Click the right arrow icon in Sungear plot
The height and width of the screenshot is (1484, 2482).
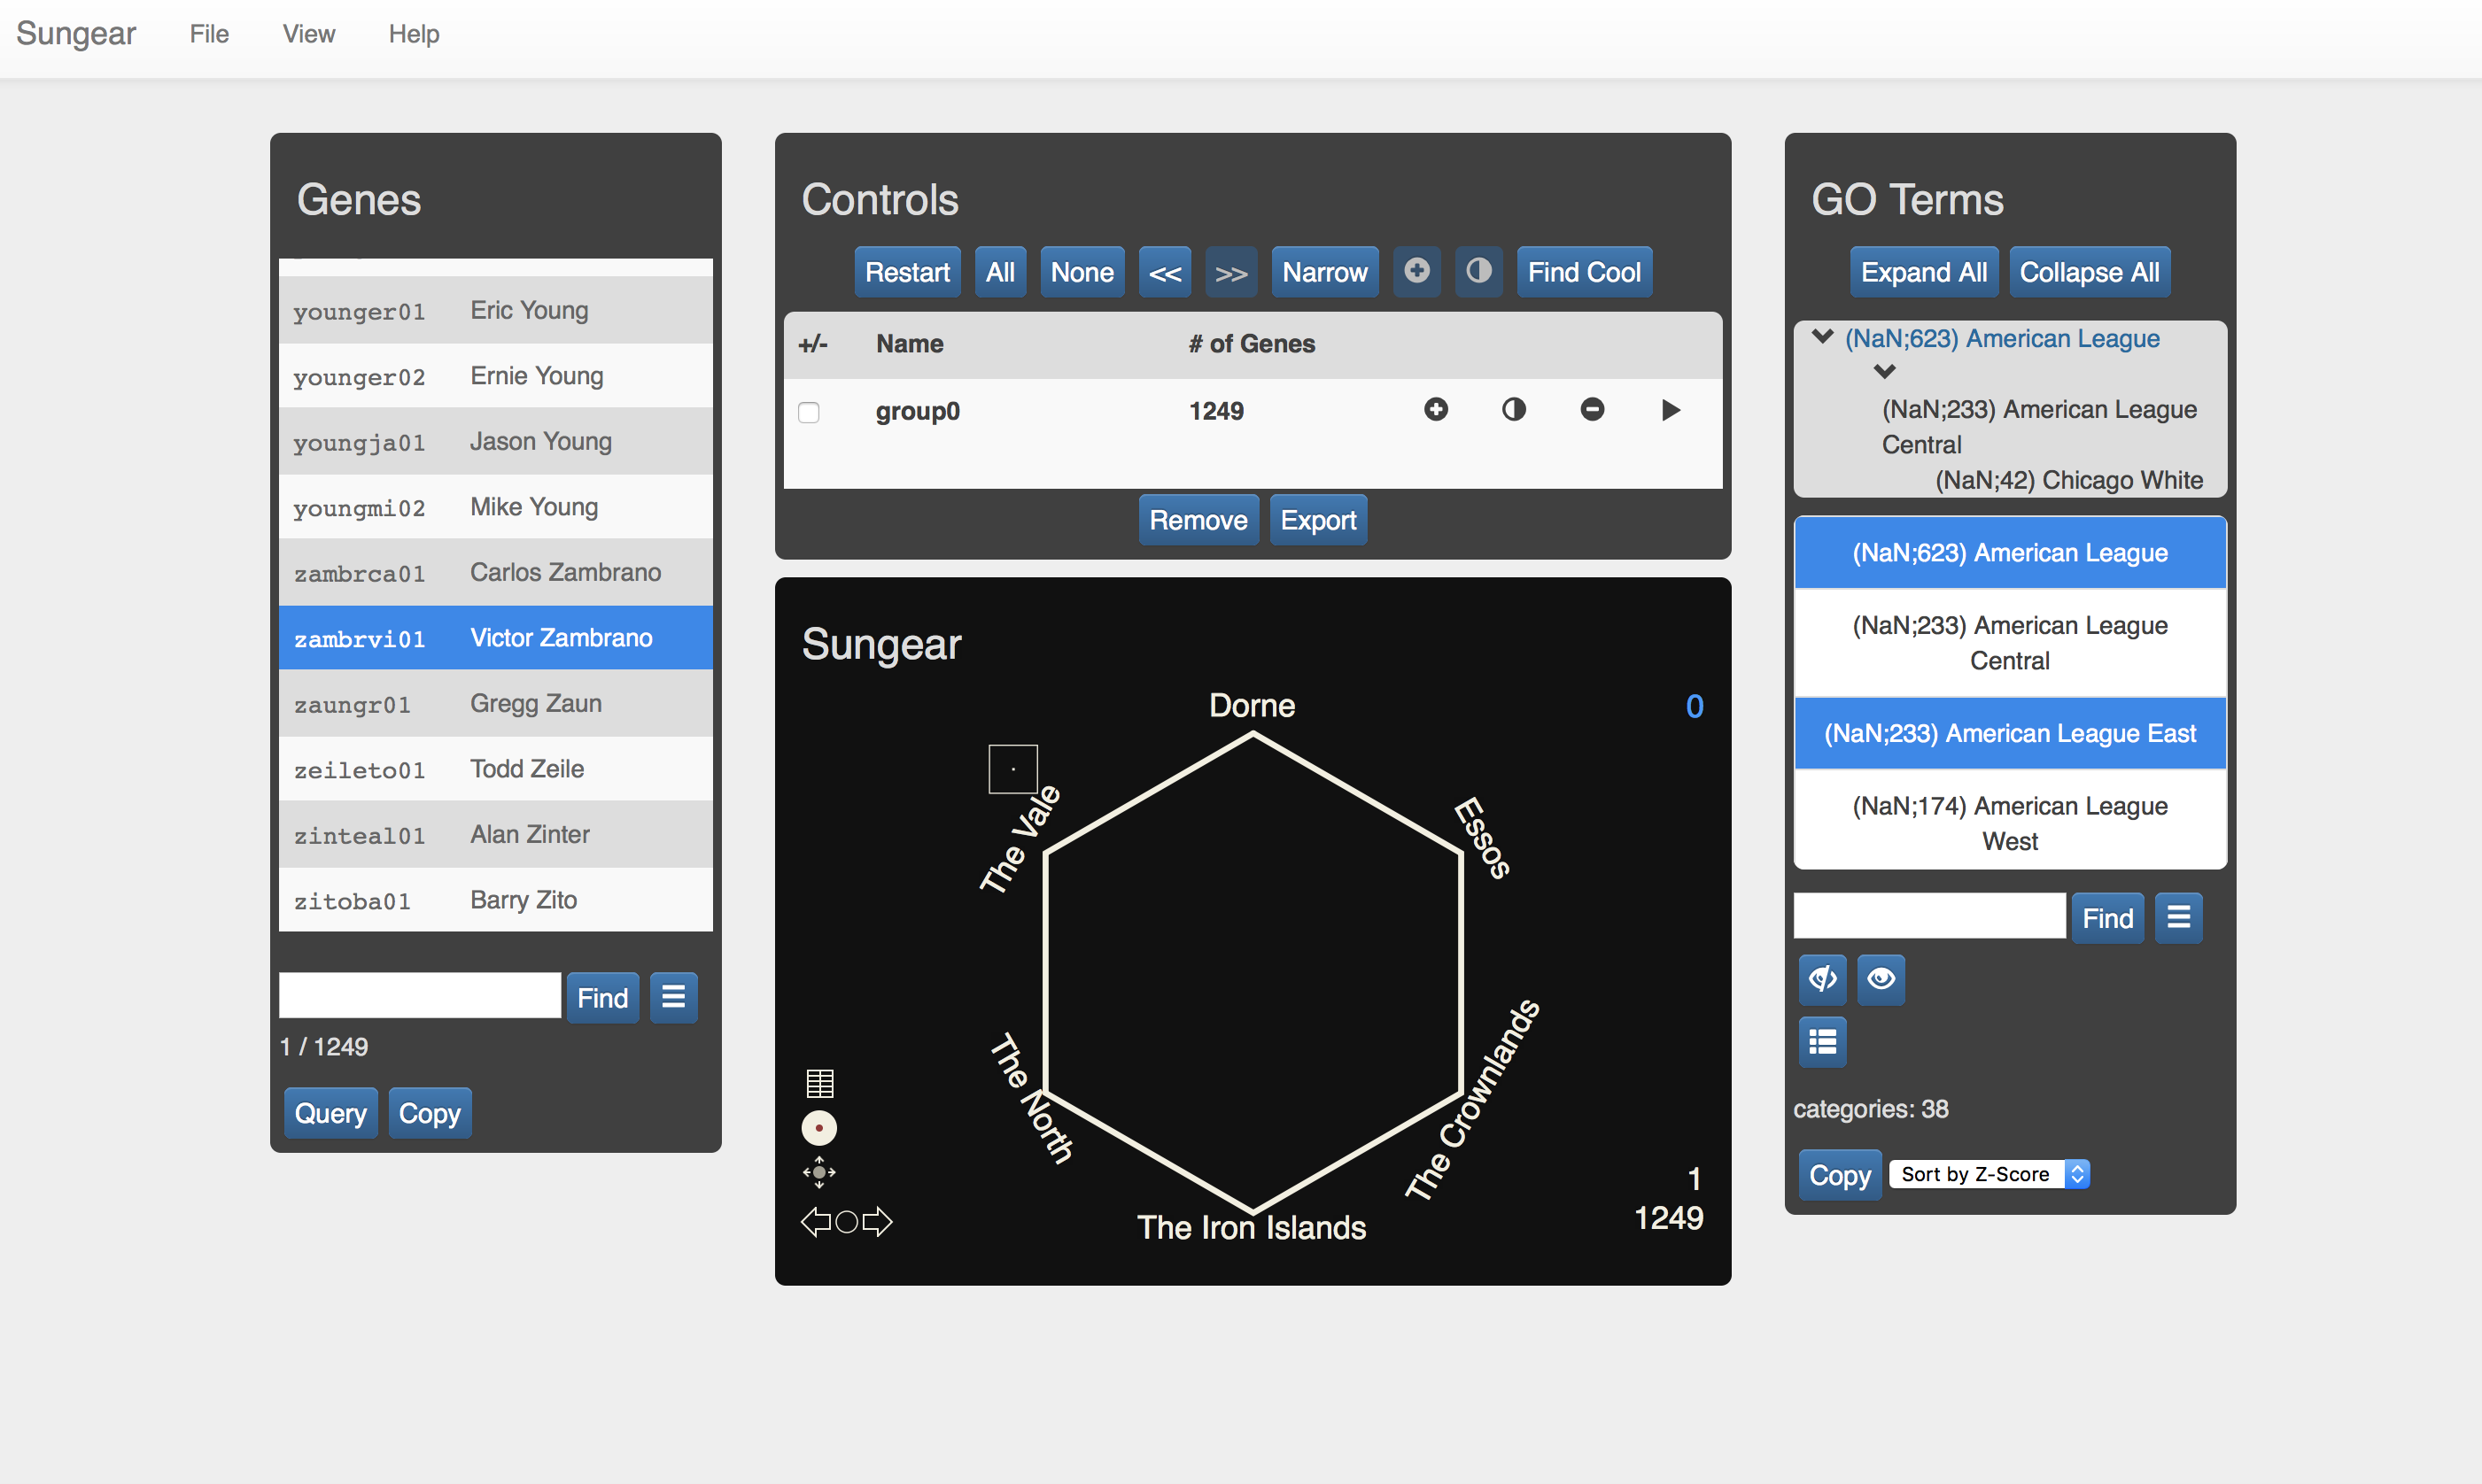[x=877, y=1221]
